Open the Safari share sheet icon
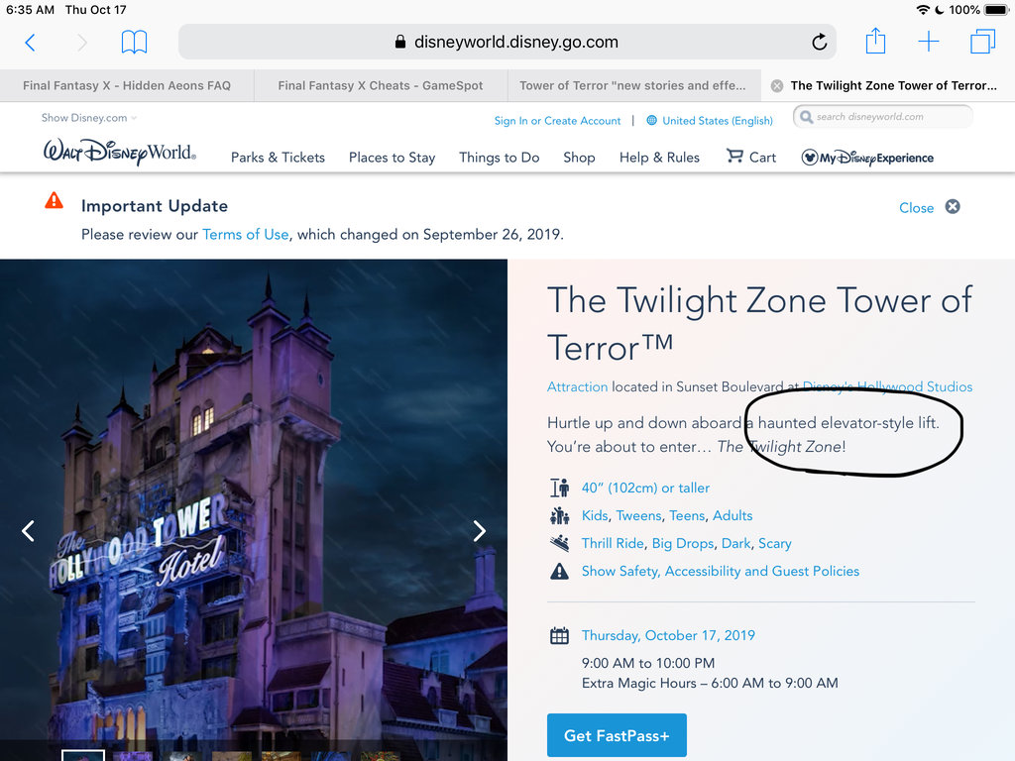The height and width of the screenshot is (761, 1015). tap(875, 41)
